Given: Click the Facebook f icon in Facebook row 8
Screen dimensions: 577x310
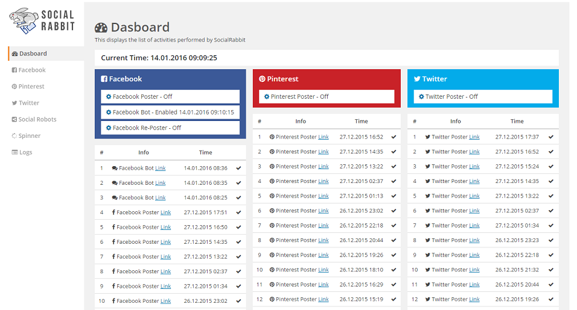Looking at the screenshot, I should pos(113,271).
